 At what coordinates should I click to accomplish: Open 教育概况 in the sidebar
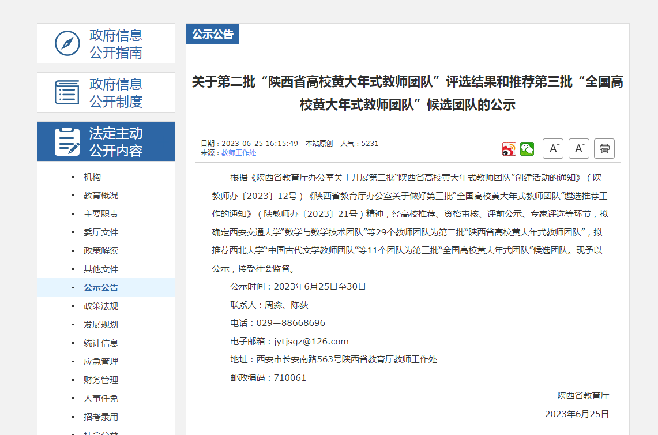coord(101,196)
